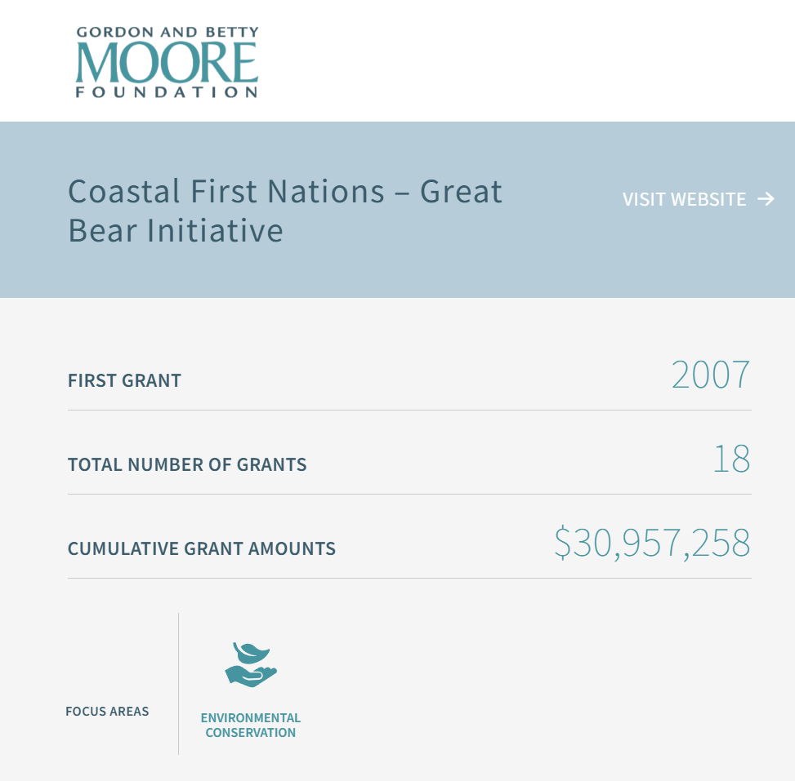Click the dollar sign in the cumulative amount
The height and width of the screenshot is (781, 795).
pyautogui.click(x=563, y=544)
